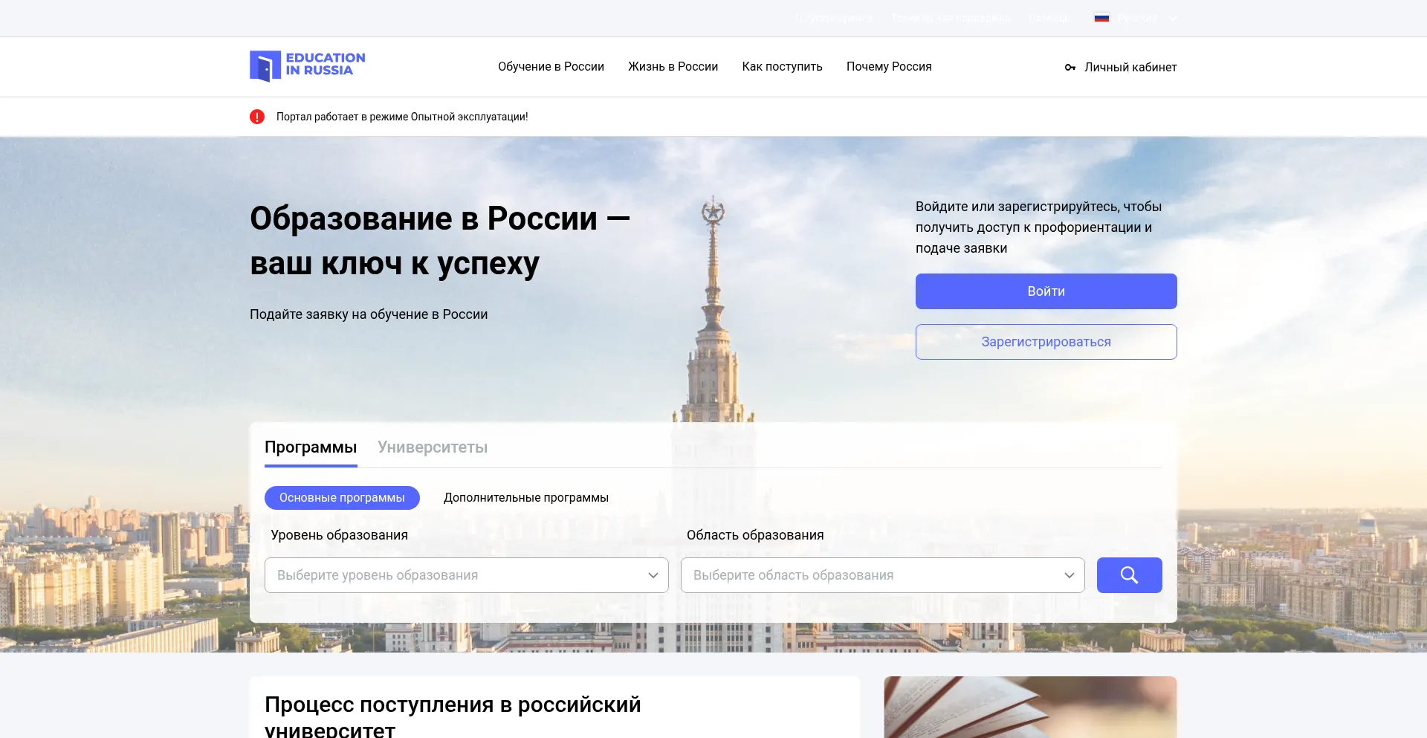Expand the Русский language chevron
This screenshot has width=1427, height=738.
1172,19
